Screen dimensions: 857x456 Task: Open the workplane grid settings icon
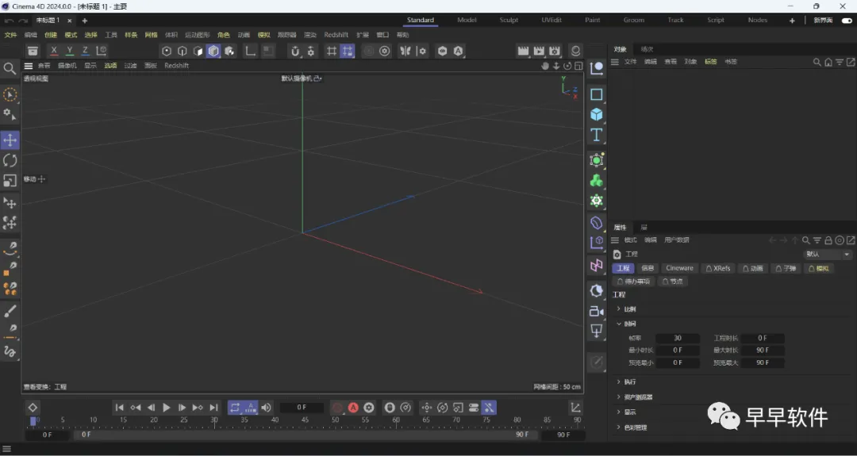pos(332,51)
